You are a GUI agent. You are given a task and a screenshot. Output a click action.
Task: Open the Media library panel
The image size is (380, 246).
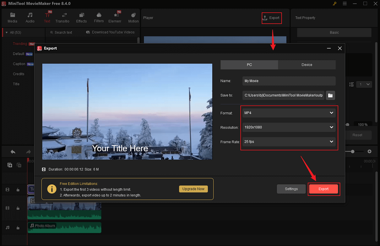(12, 17)
